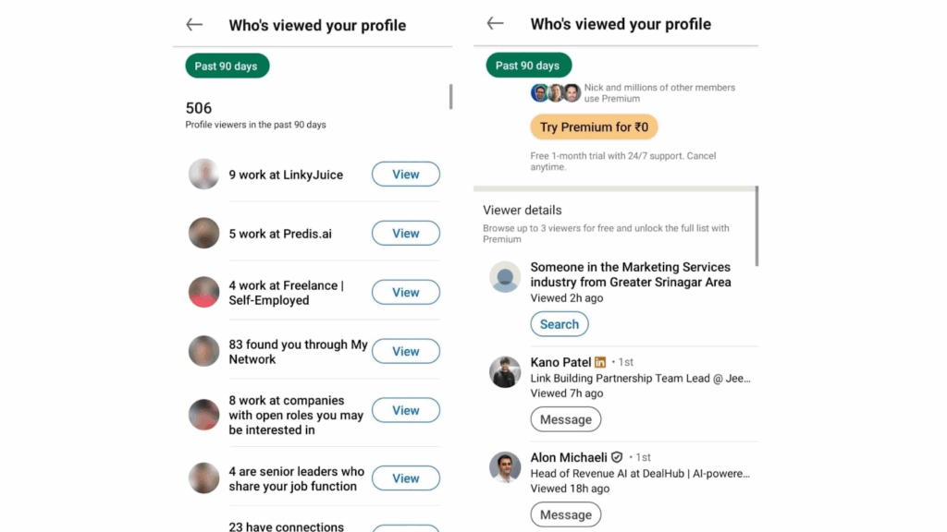The image size is (947, 532).
Task: View viewers at companies with open roles
Action: [x=405, y=411]
